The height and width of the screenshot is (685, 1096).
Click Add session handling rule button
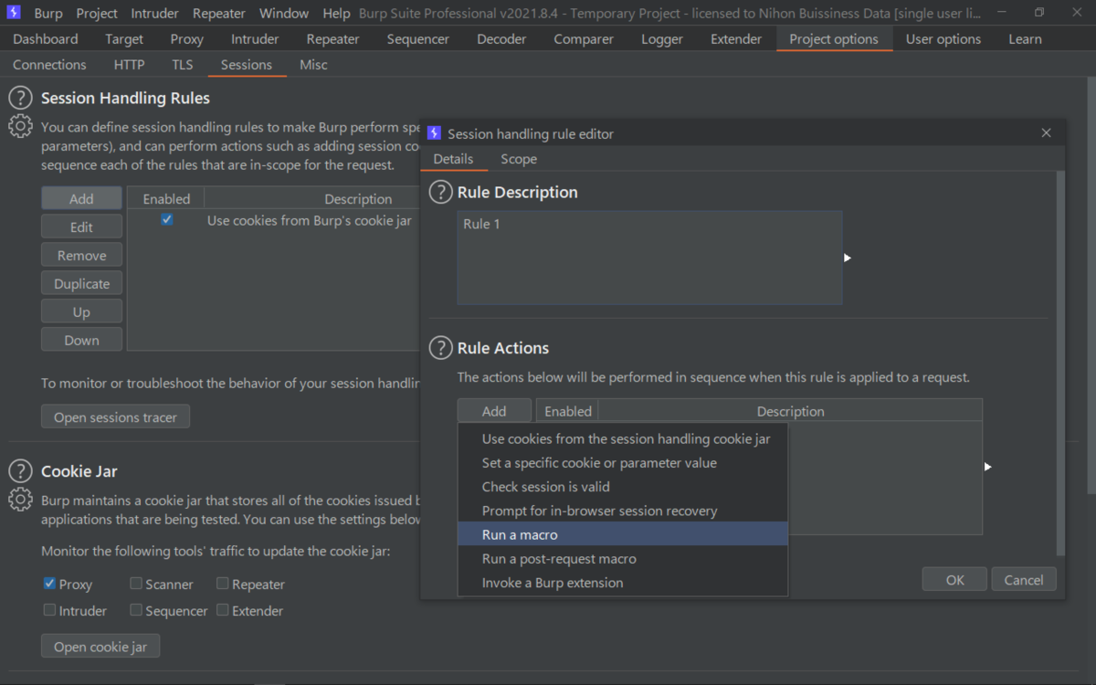pyautogui.click(x=81, y=198)
